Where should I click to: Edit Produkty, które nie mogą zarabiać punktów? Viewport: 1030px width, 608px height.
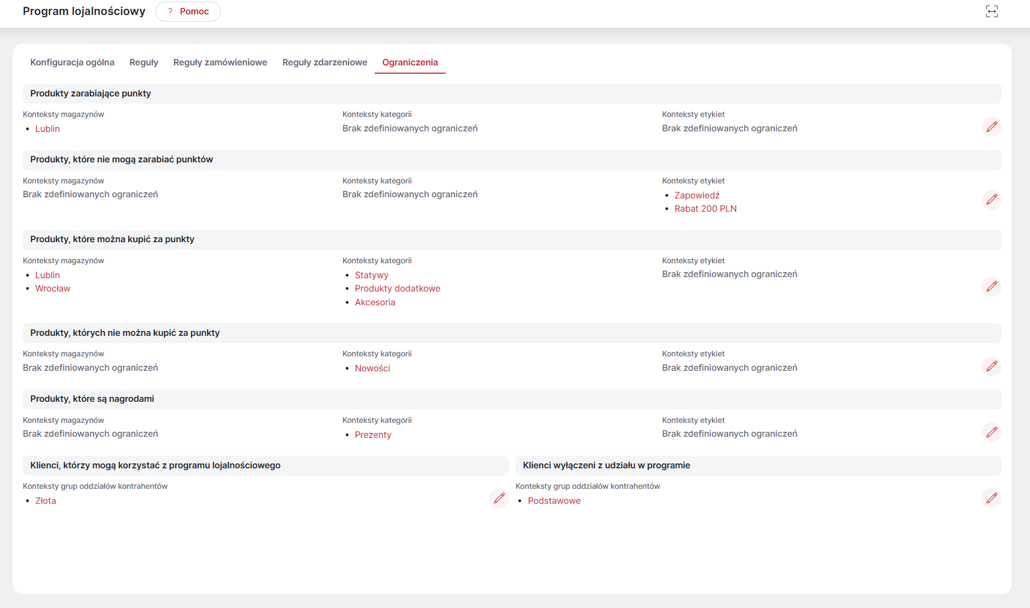coord(991,200)
